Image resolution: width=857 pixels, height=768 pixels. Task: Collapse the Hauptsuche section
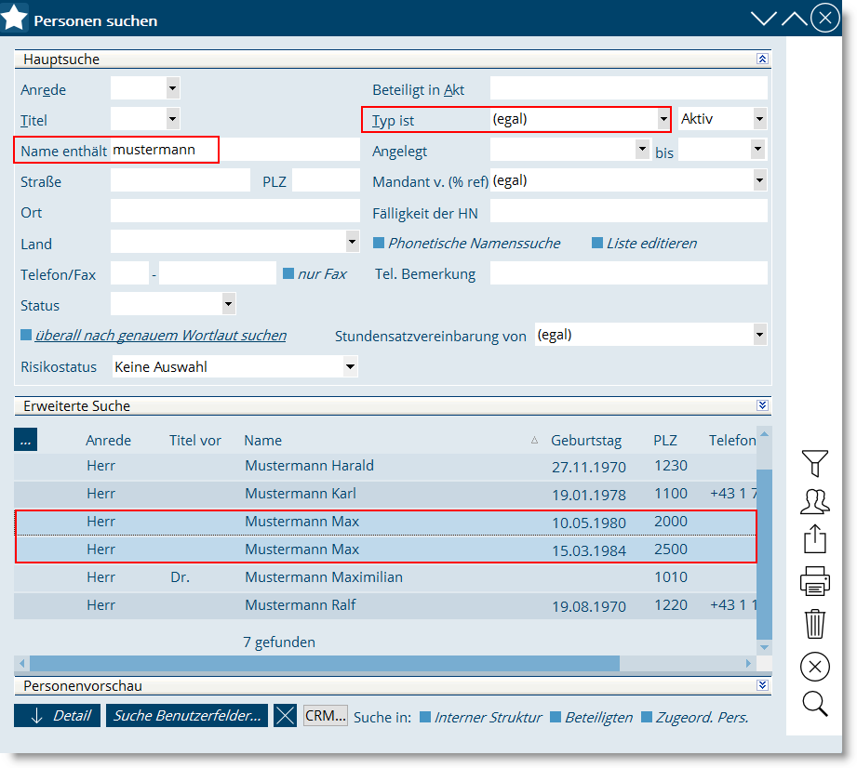762,59
